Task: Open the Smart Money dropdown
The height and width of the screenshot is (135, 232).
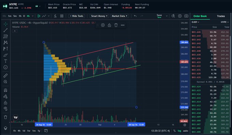Action: (x=99, y=16)
